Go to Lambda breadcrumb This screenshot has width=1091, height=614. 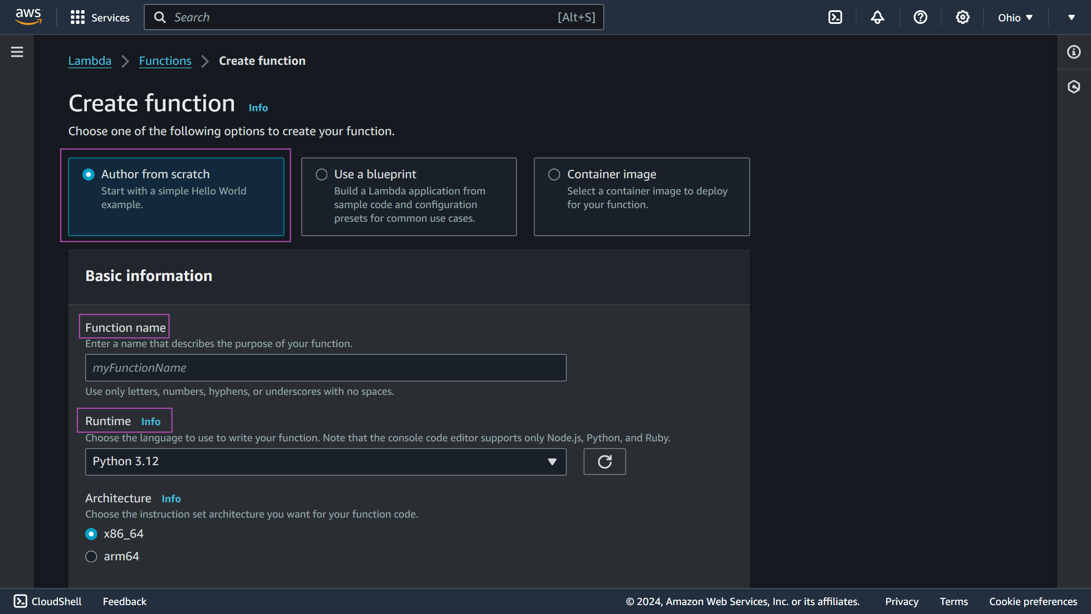pyautogui.click(x=90, y=61)
